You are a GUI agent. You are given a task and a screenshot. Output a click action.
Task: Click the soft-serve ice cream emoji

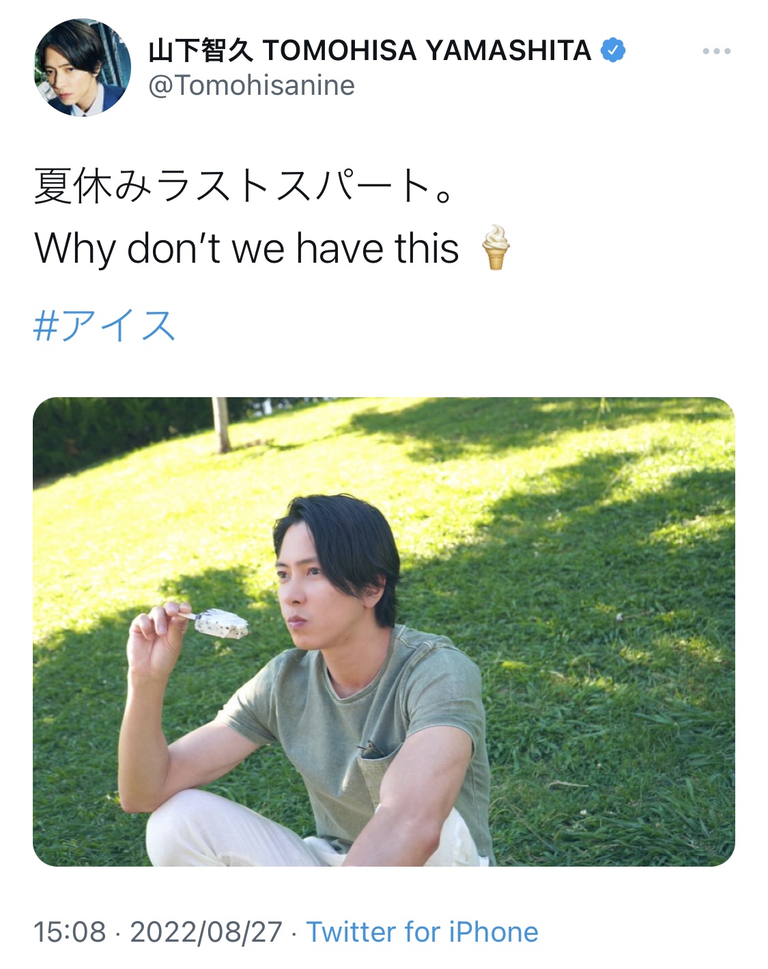coord(496,248)
